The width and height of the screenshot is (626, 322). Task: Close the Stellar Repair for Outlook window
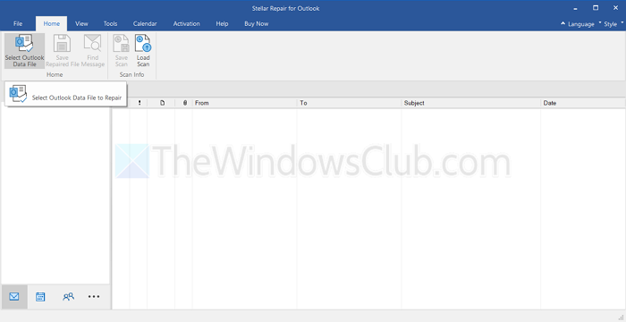click(x=615, y=8)
